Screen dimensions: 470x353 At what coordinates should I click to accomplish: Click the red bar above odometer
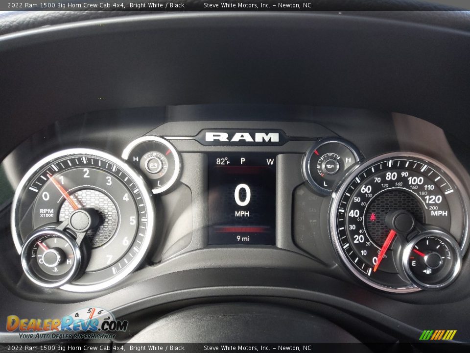pos(242,230)
